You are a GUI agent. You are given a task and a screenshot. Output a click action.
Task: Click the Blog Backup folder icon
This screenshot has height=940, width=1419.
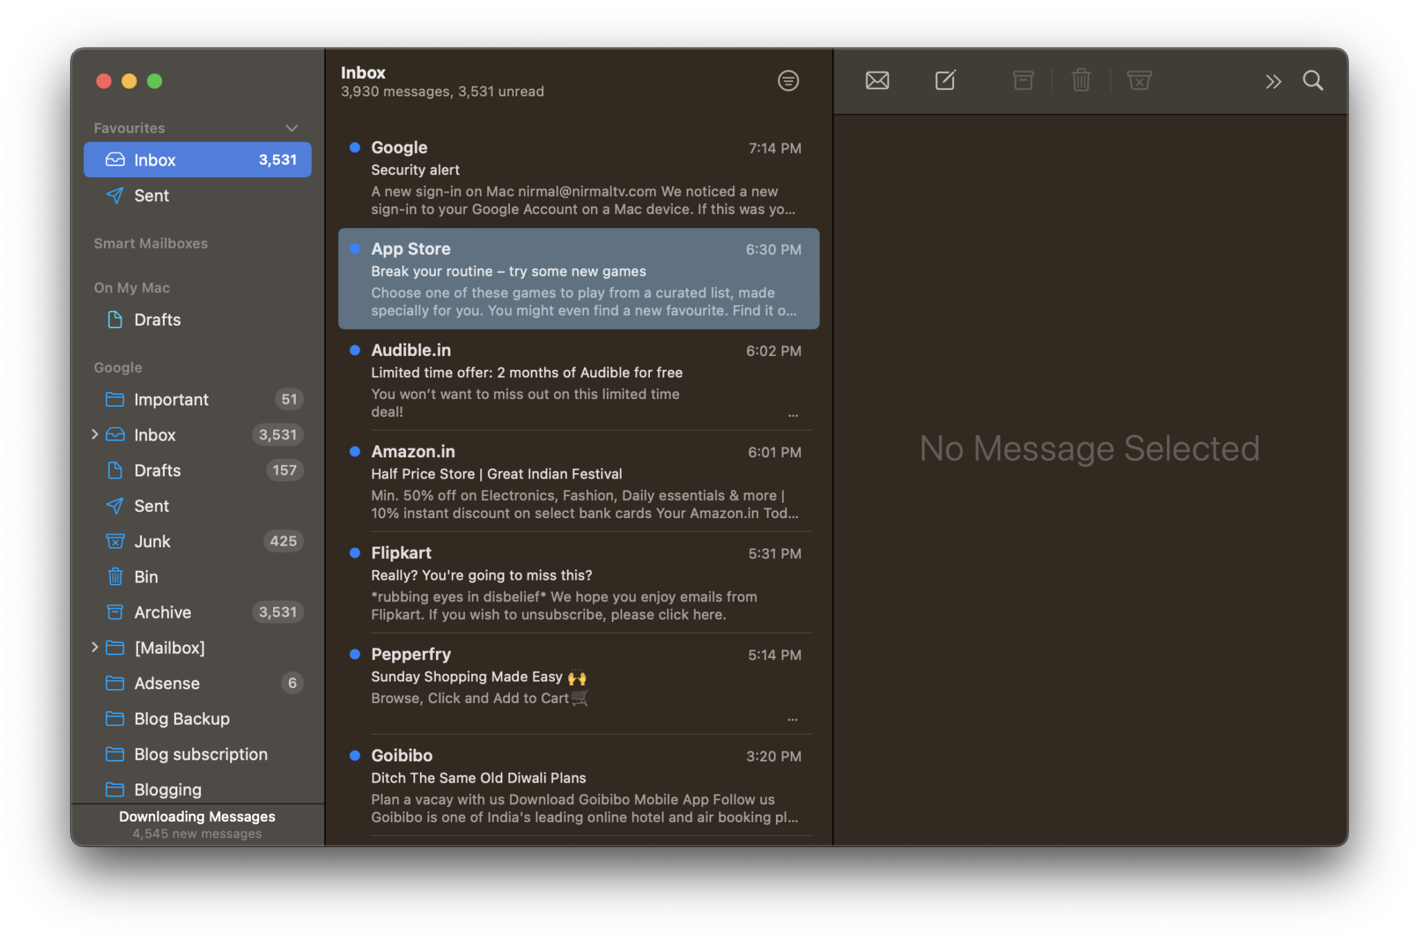tap(115, 718)
